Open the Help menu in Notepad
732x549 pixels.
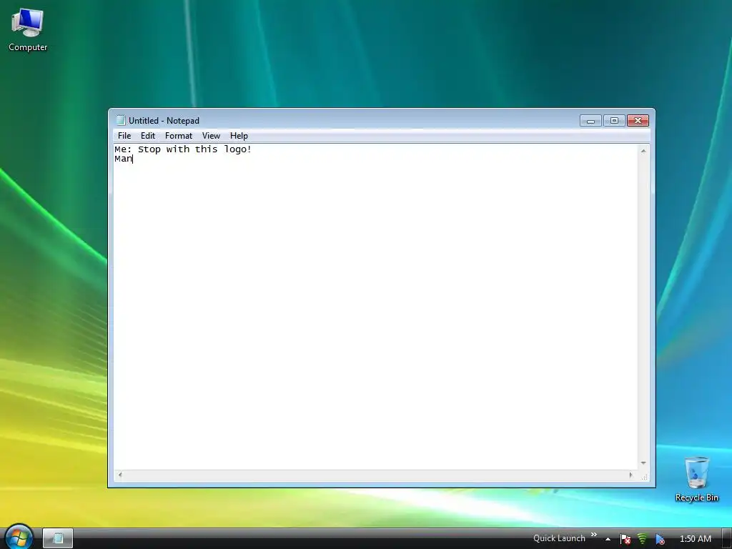pos(239,136)
